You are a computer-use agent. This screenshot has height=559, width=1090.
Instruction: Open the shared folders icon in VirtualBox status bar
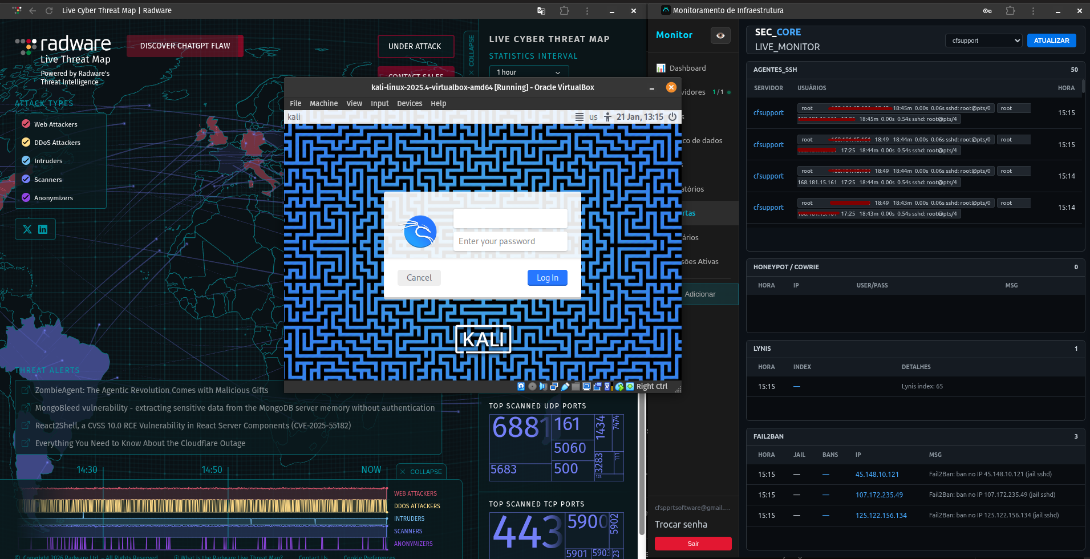pyautogui.click(x=576, y=386)
